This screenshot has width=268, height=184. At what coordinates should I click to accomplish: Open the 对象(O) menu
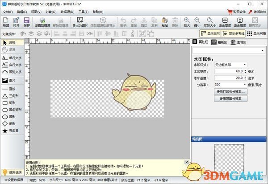[x=51, y=12]
